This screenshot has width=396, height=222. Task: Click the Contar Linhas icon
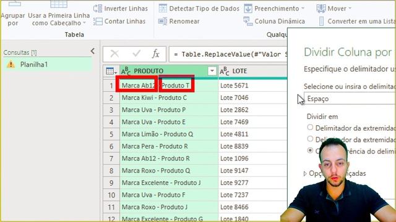pos(98,22)
